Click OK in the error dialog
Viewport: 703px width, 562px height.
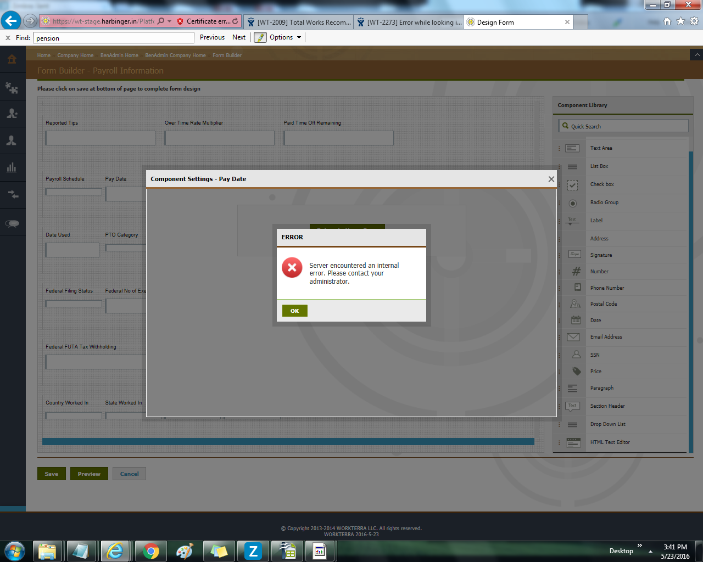294,311
